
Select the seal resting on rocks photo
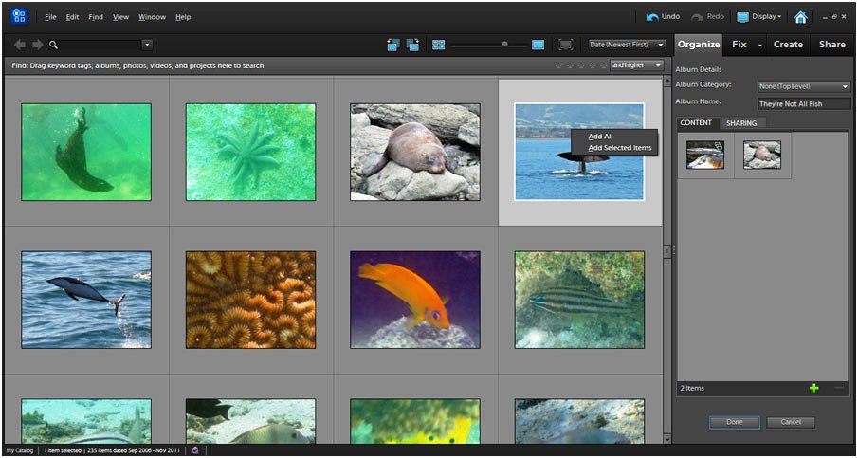415,152
